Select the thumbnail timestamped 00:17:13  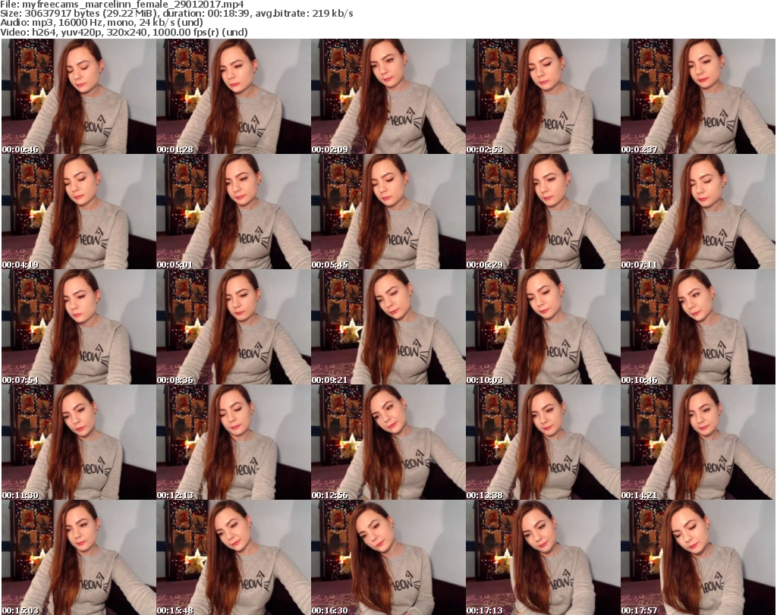[x=543, y=557]
